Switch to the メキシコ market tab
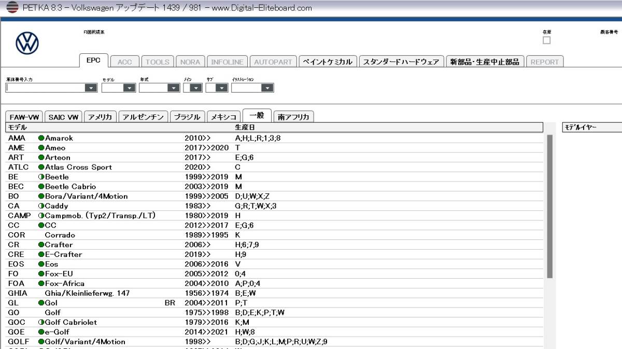The image size is (622, 349). [x=224, y=117]
